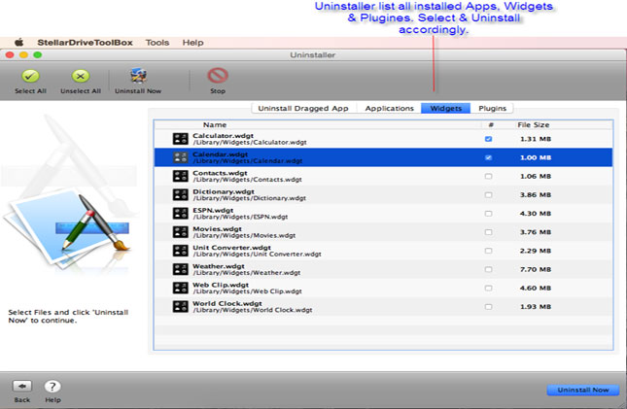Image resolution: width=627 pixels, height=409 pixels.
Task: Click the World Clock.wdgt widget icon
Action: pyautogui.click(x=181, y=307)
